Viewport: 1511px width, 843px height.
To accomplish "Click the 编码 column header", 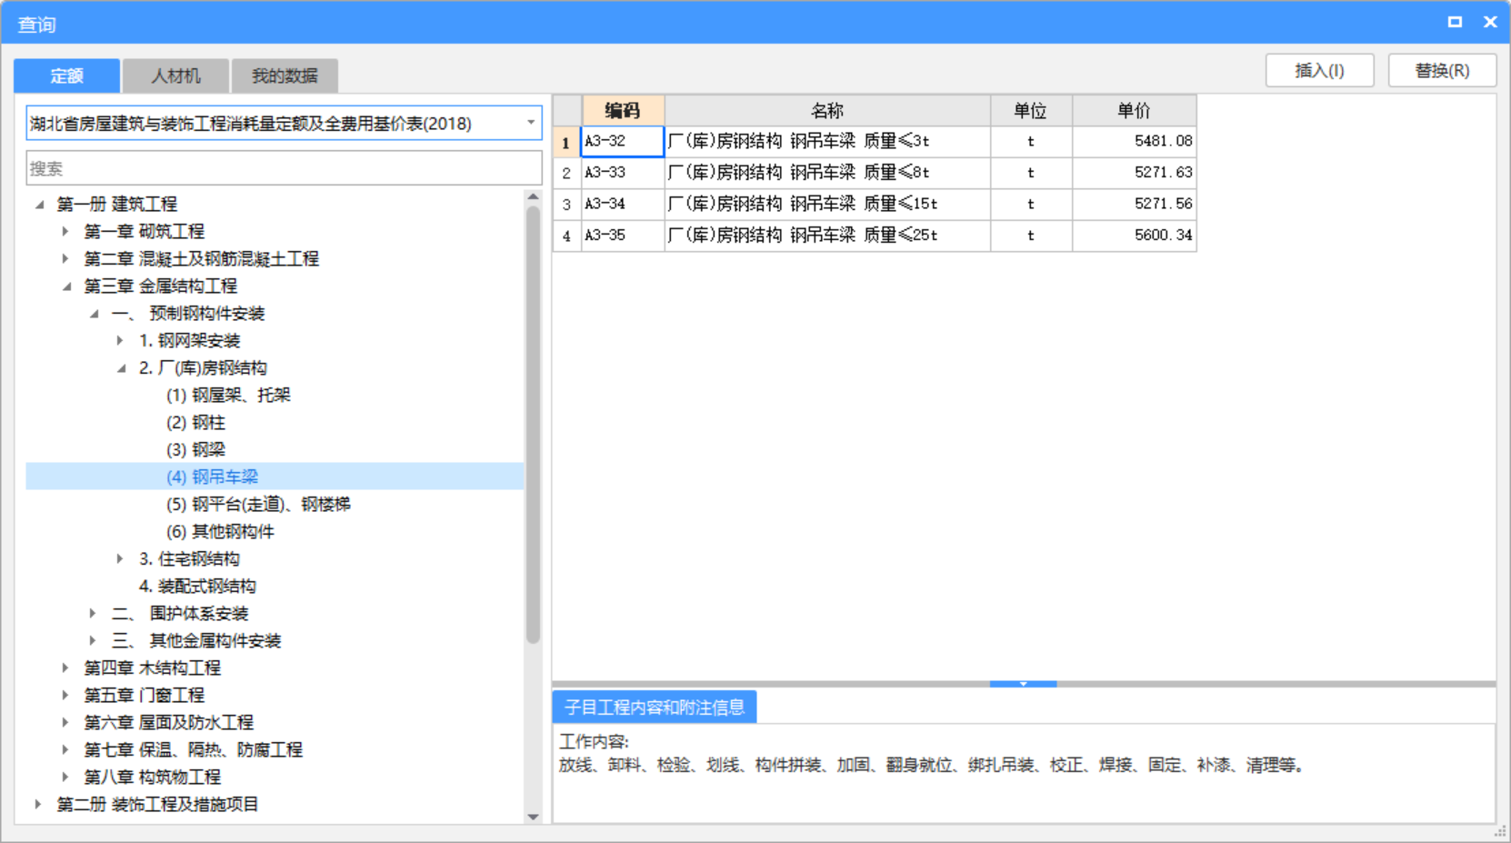I will click(623, 111).
